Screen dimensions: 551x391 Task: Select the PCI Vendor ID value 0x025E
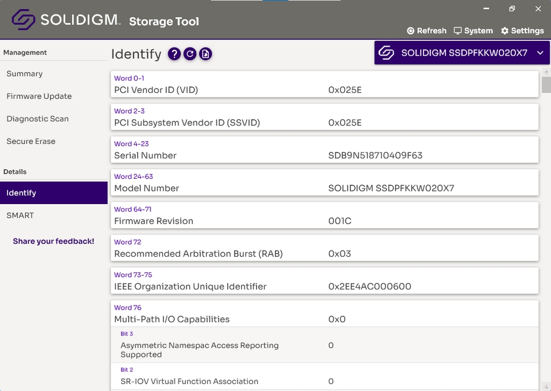click(x=345, y=90)
